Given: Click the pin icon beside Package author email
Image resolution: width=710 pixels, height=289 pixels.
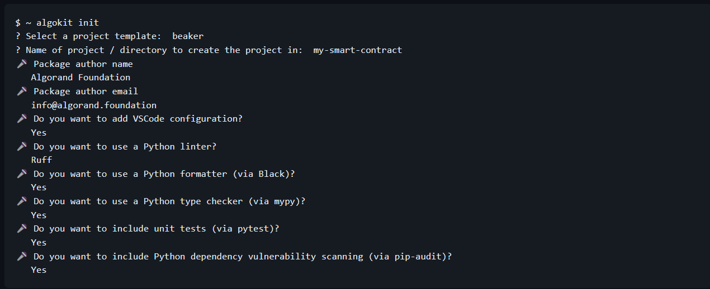Looking at the screenshot, I should tap(22, 91).
